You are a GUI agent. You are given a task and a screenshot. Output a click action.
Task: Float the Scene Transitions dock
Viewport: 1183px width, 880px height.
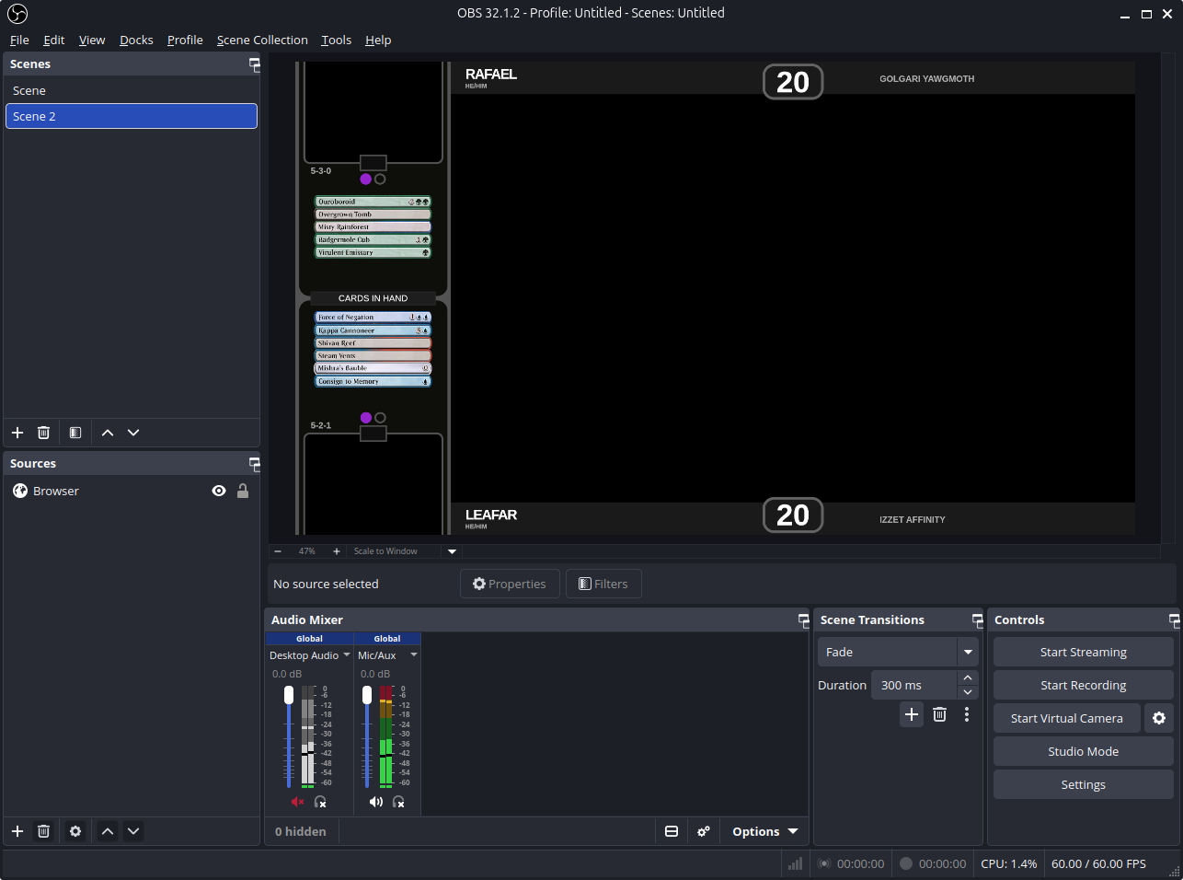pos(977,620)
